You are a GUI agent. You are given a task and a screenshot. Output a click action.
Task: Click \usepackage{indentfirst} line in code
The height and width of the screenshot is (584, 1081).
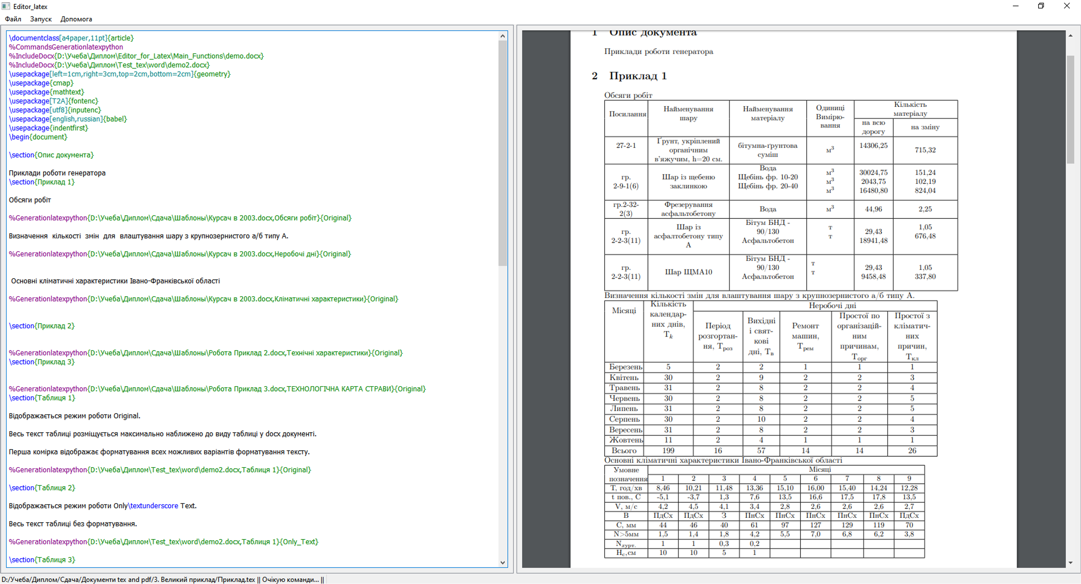[48, 128]
